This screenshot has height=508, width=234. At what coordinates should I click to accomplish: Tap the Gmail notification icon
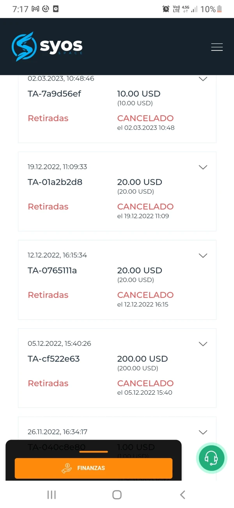(x=35, y=9)
